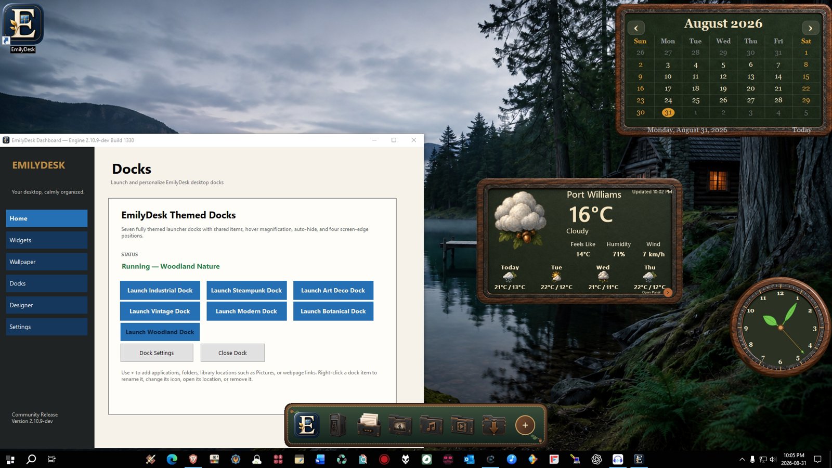Click the Close Dock button
The image size is (832, 468).
[232, 353]
